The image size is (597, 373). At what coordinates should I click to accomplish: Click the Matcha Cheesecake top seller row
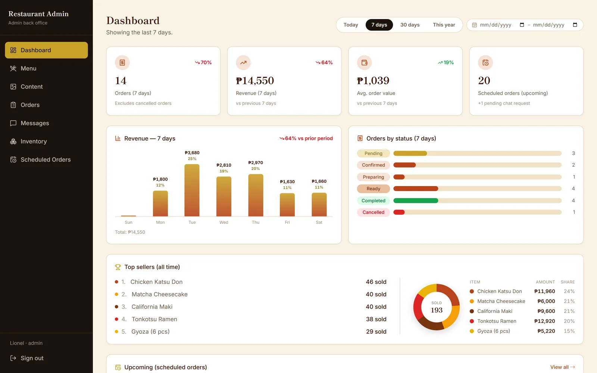click(x=251, y=294)
